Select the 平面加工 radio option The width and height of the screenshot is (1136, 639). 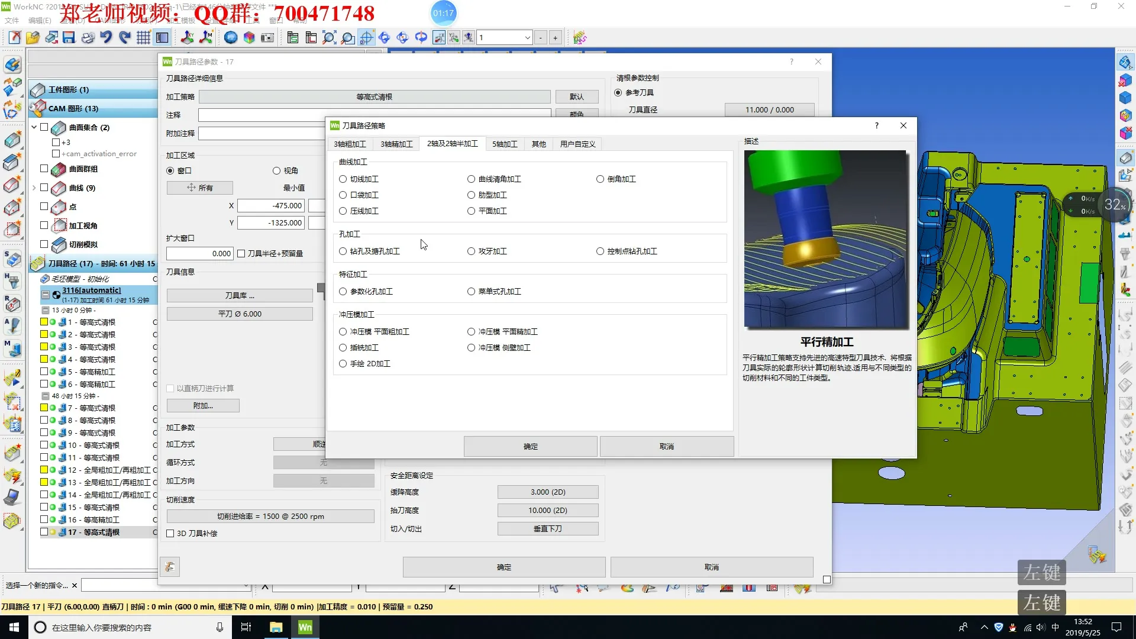[471, 211]
